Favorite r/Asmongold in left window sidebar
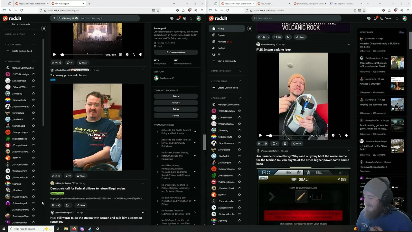The image size is (412, 232). 33,126
